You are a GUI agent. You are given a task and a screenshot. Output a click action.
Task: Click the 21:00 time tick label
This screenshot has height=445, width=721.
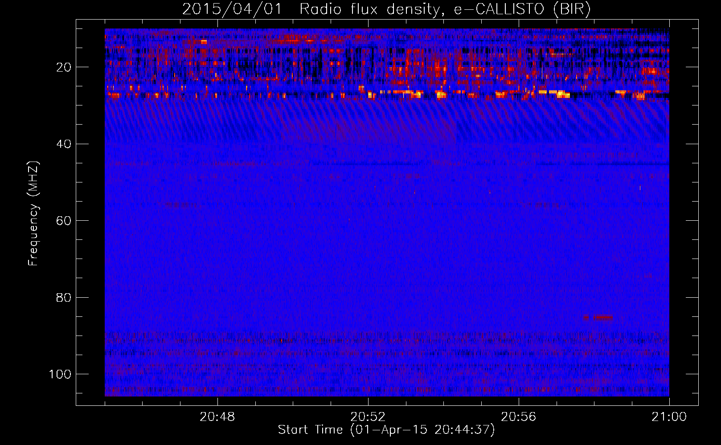669,417
